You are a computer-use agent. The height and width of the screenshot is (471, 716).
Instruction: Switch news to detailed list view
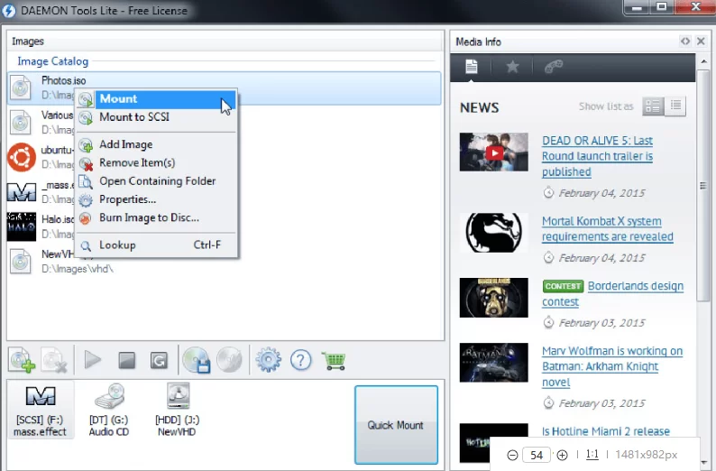(x=653, y=106)
